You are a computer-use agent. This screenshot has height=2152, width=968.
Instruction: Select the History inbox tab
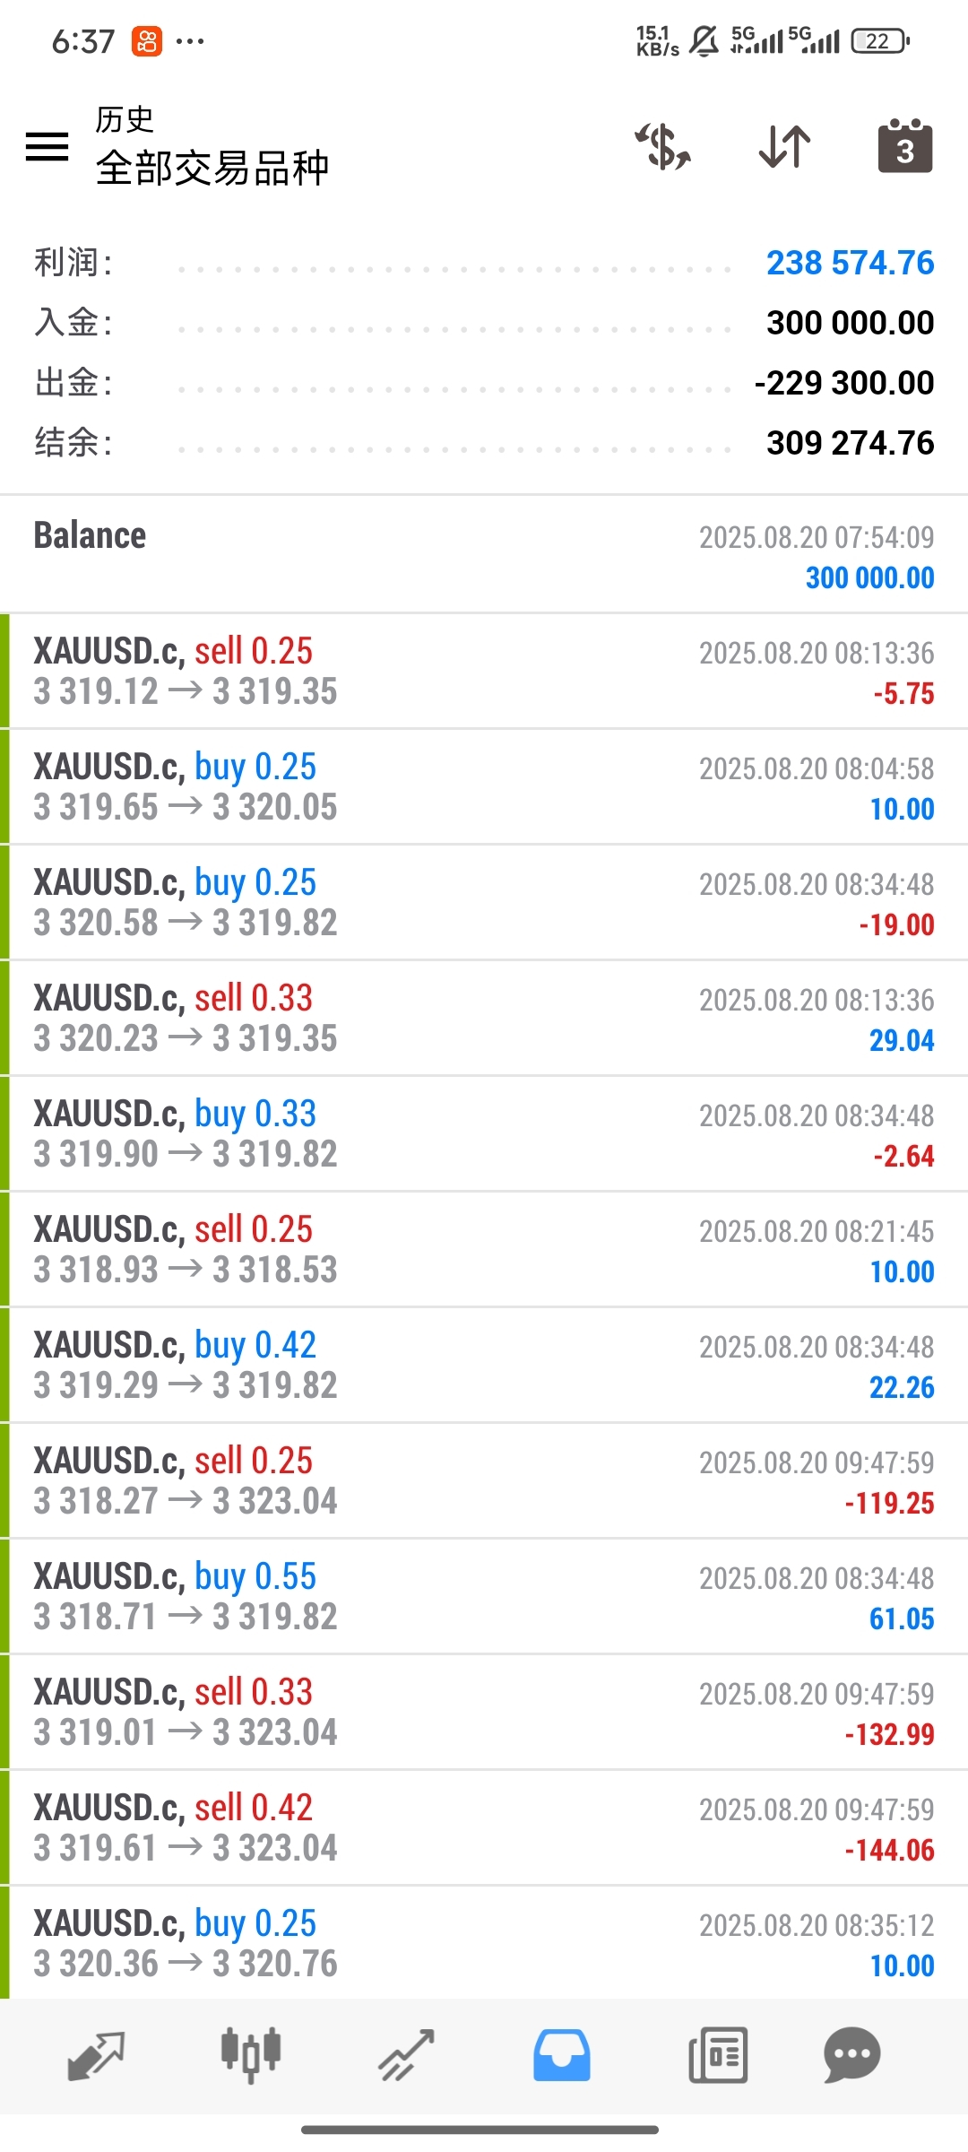[562, 2055]
